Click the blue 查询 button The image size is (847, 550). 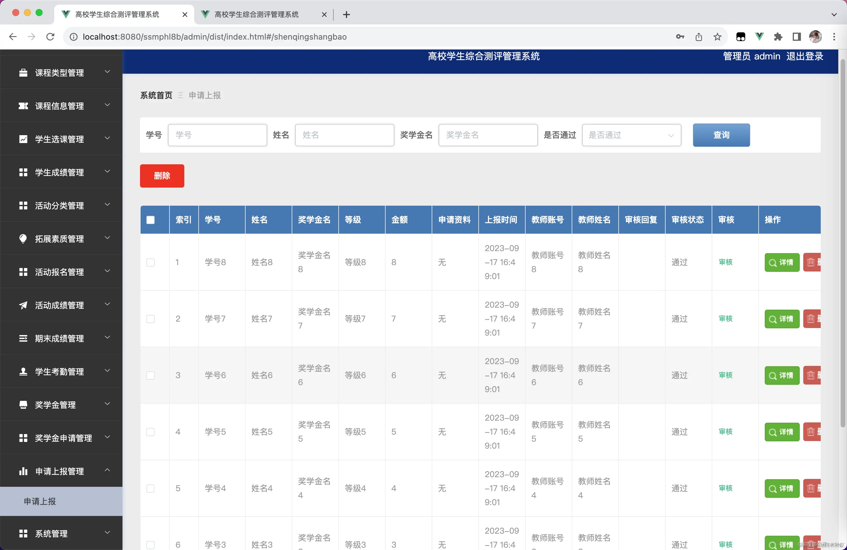[x=721, y=135]
